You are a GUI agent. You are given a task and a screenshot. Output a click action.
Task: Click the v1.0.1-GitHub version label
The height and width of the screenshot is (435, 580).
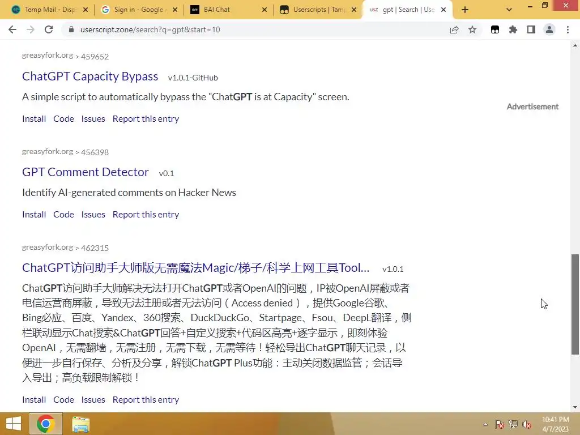193,78
